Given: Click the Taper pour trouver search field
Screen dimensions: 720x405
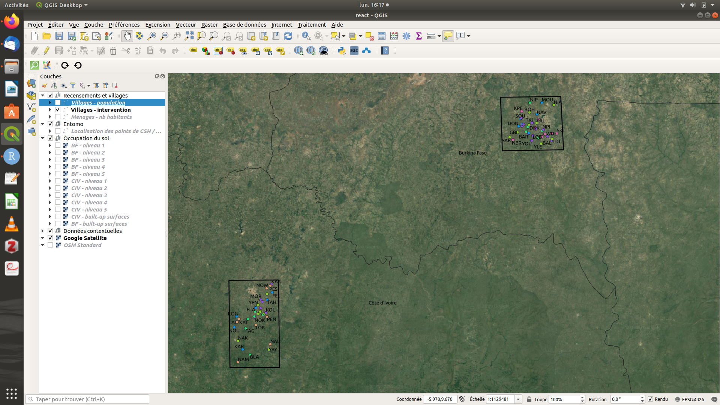Looking at the screenshot, I should (87, 399).
